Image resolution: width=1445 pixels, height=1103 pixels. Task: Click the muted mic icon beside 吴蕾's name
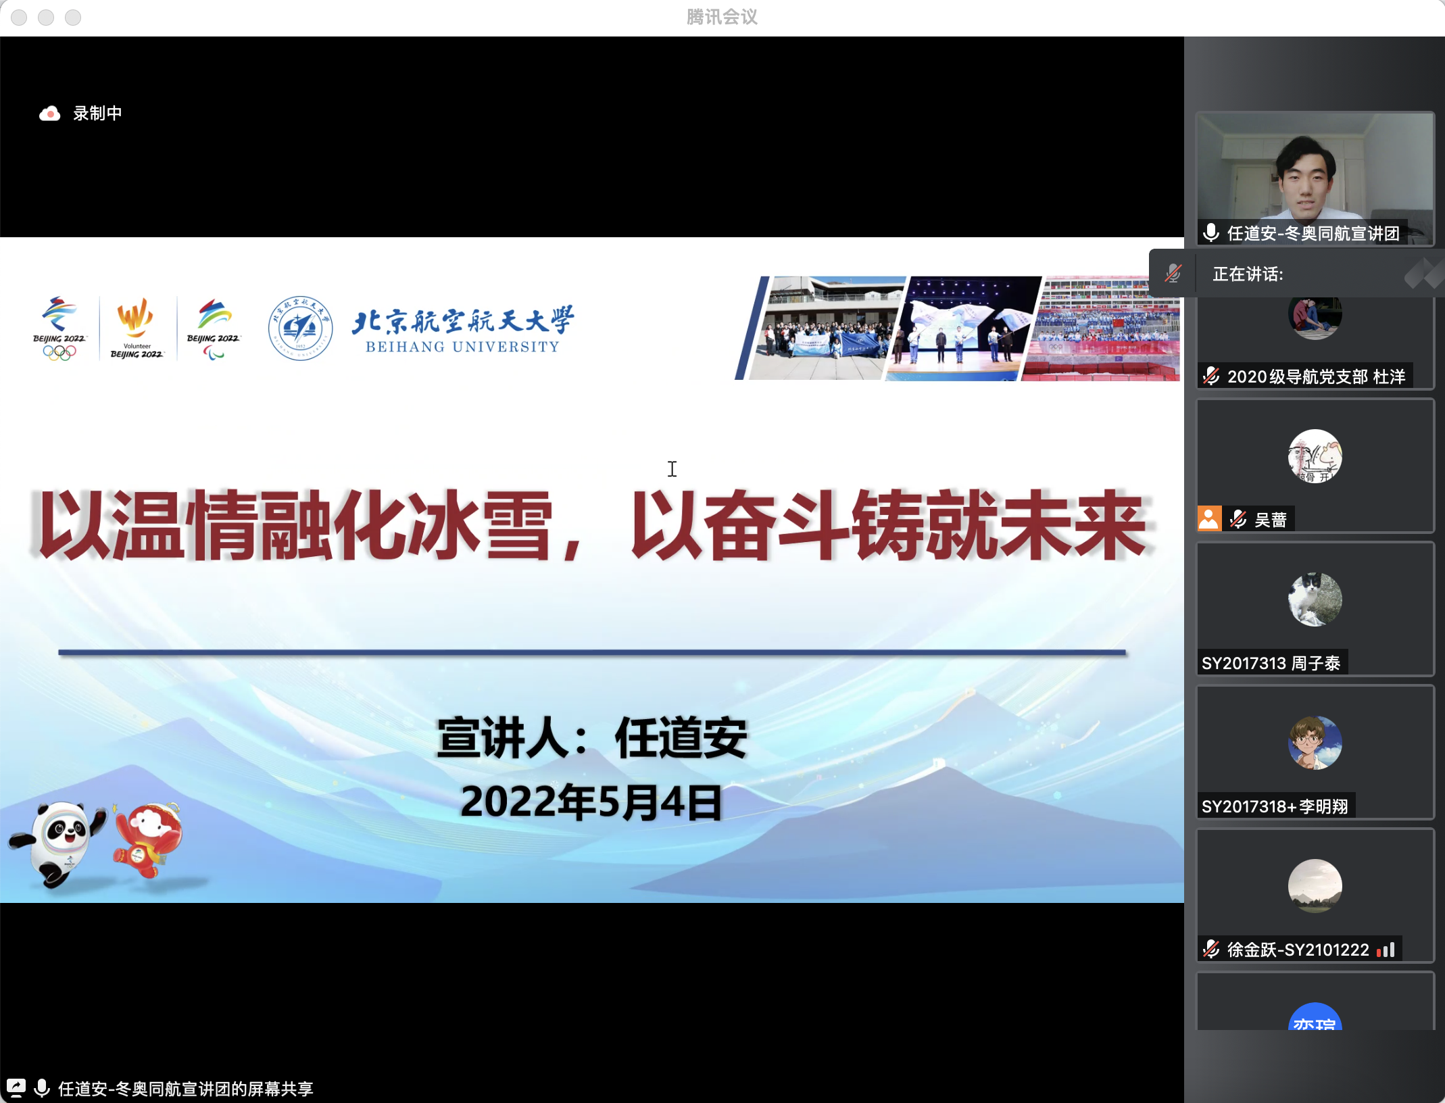pos(1238,519)
